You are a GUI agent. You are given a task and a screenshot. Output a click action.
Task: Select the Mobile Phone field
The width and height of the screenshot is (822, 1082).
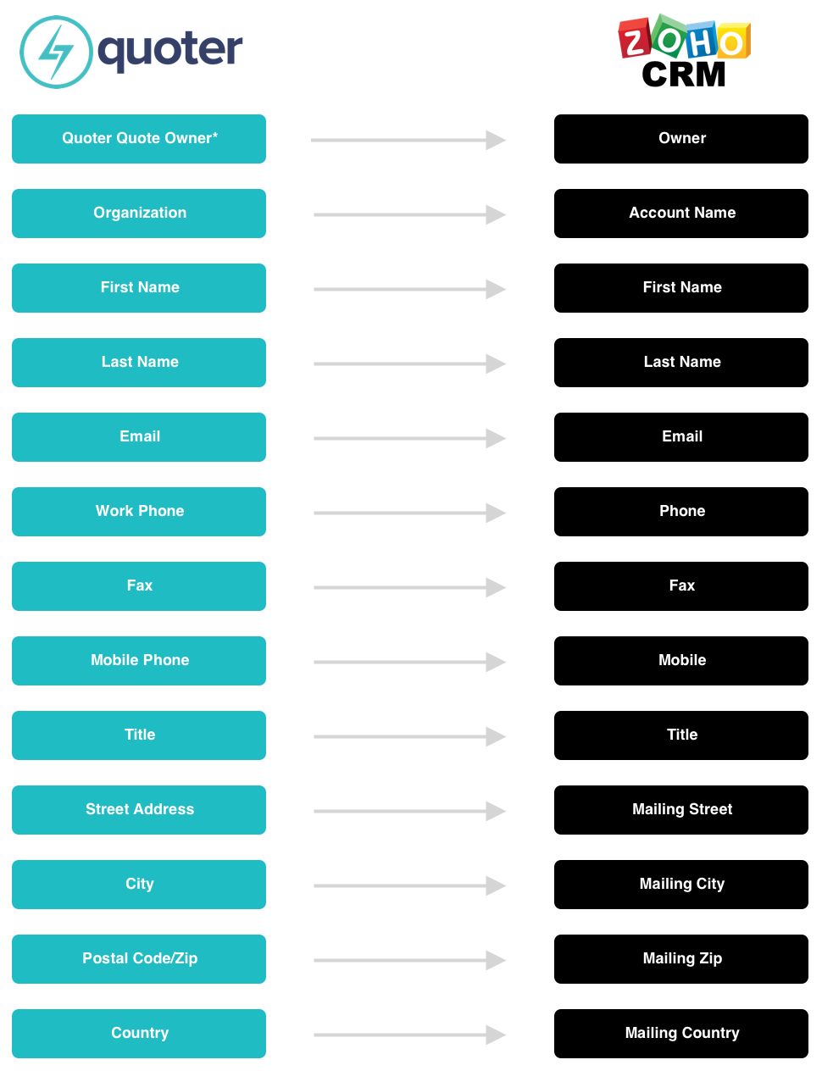[x=139, y=661]
